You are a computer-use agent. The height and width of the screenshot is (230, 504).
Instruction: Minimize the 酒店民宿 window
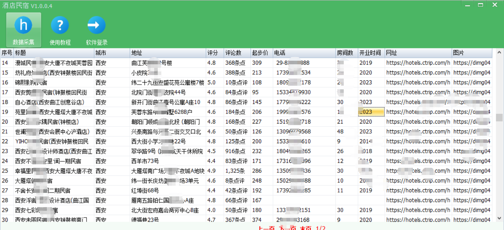coord(468,5)
